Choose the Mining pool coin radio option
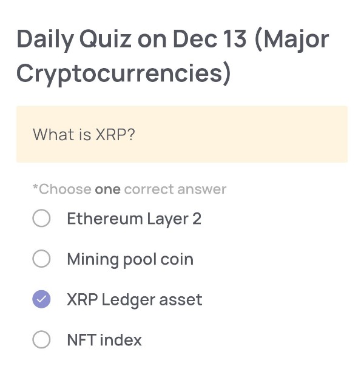The width and height of the screenshot is (364, 380). 41,259
